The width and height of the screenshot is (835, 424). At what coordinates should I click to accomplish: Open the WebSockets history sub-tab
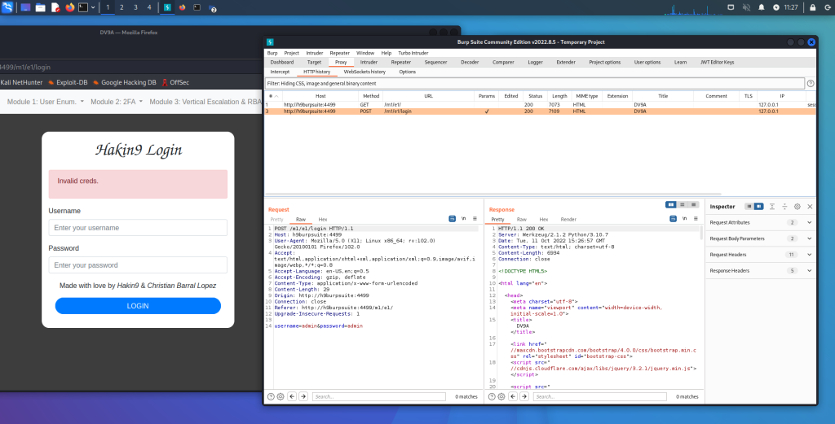364,72
